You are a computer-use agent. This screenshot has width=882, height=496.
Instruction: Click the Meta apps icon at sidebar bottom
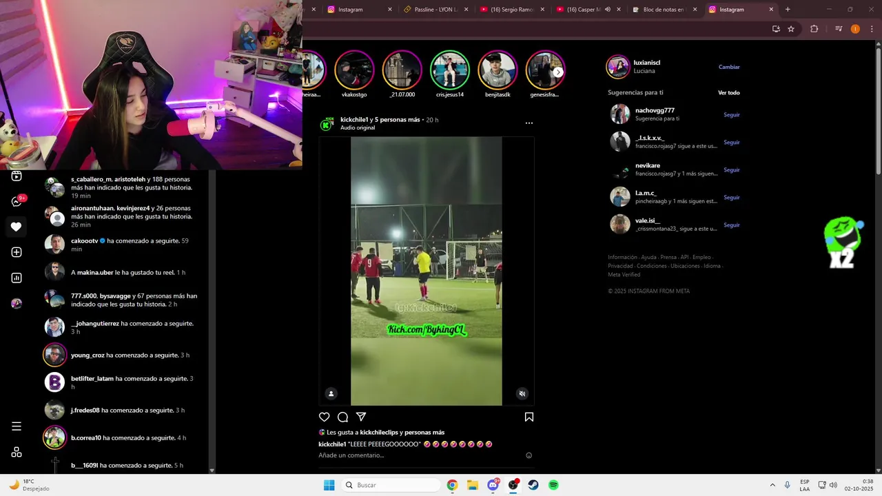coord(17,452)
